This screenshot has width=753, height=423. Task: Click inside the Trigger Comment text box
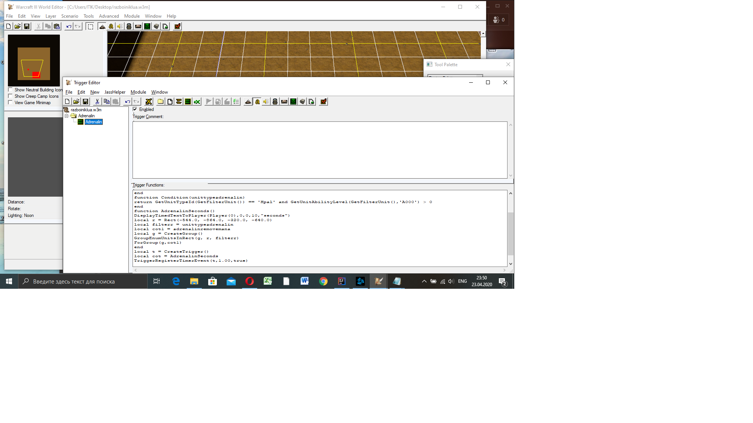pos(319,150)
